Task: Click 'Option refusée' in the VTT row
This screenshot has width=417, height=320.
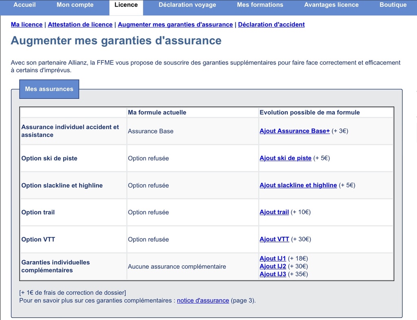Action: click(148, 240)
